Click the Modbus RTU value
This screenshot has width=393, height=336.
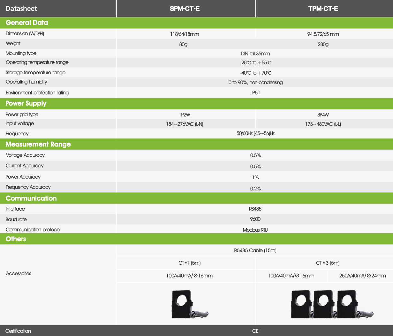pos(255,230)
